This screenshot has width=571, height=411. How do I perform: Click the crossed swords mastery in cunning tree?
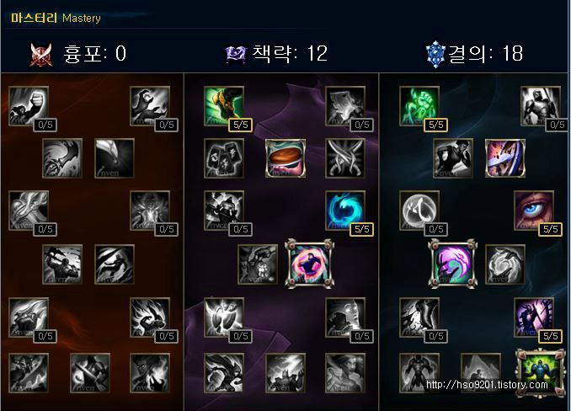pos(345,158)
